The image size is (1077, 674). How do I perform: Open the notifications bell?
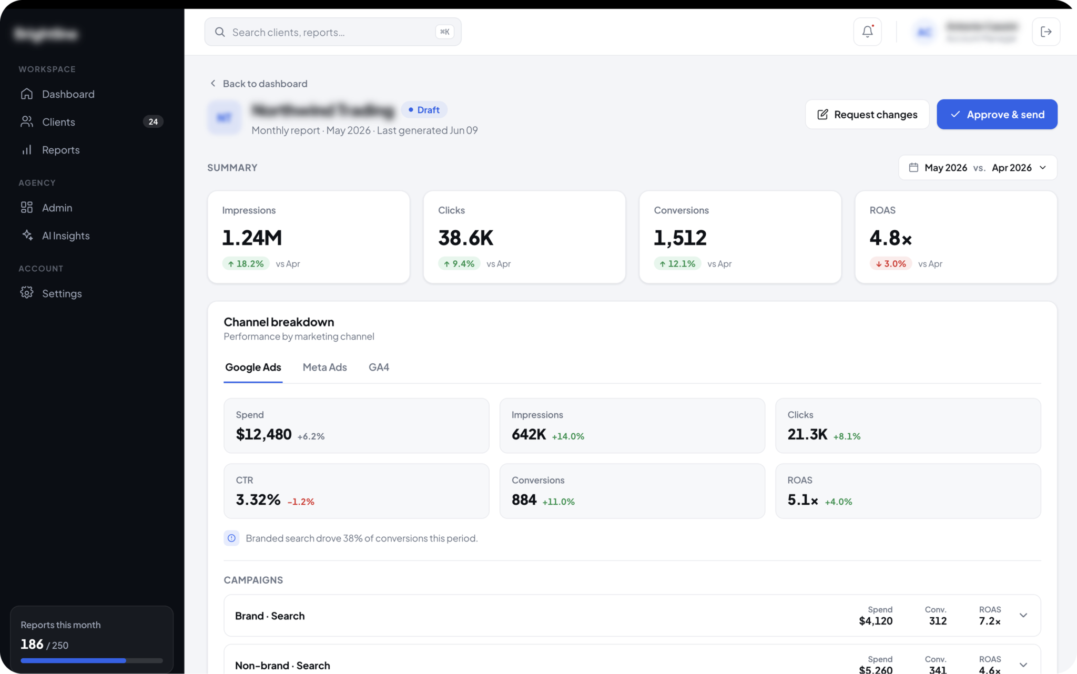point(867,32)
